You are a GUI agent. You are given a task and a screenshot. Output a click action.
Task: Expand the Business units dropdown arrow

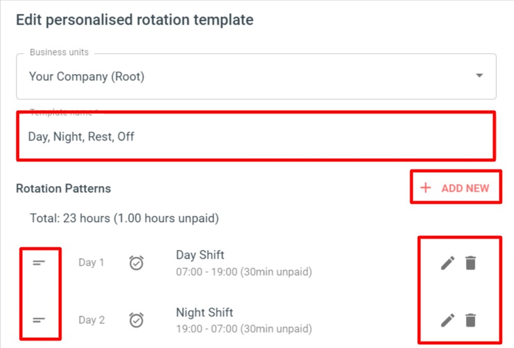click(479, 76)
